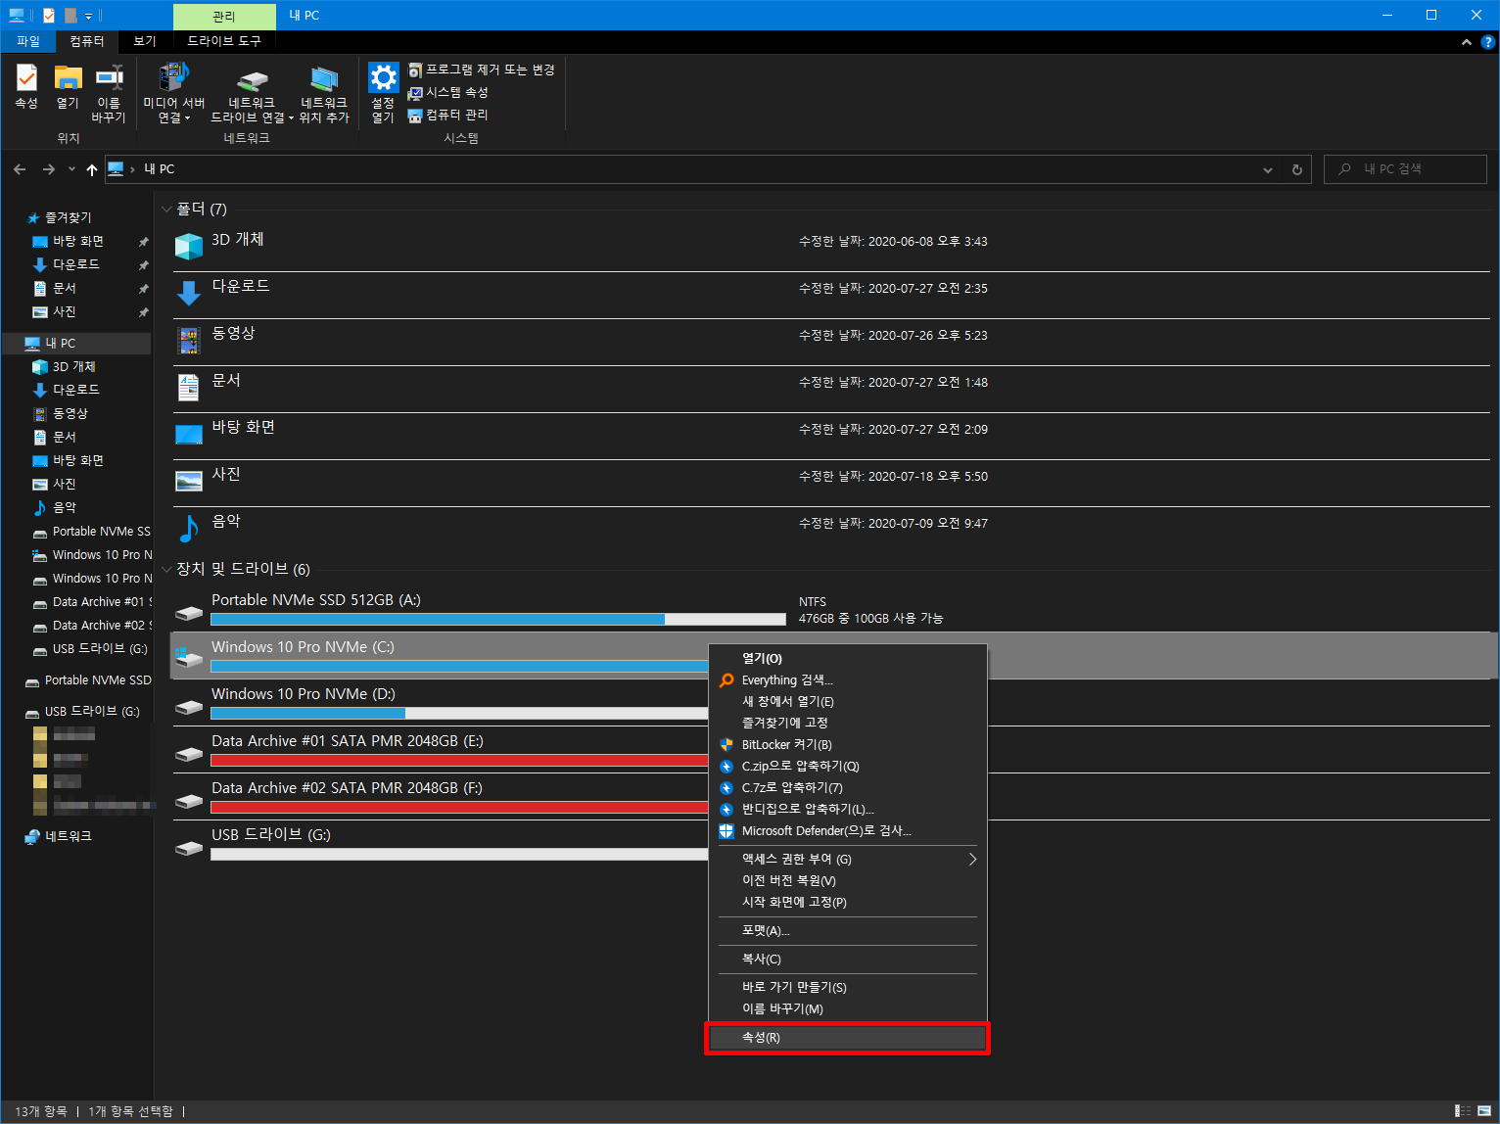Choose BitLocker 켜기(B)
This screenshot has width=1500, height=1124.
[848, 744]
